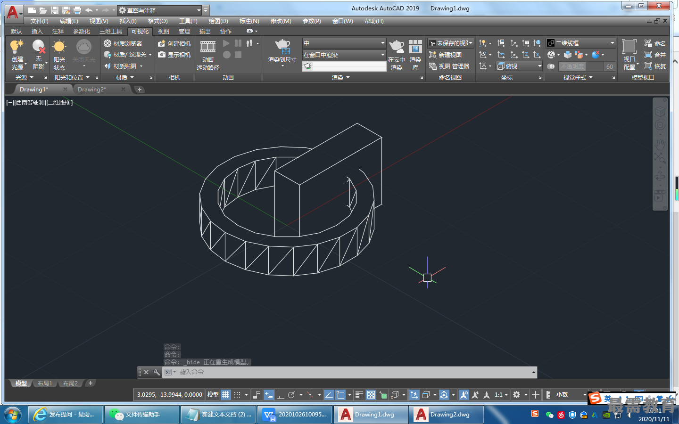Switch to the Output (输出) ribbon tab
679x424 pixels.
pyautogui.click(x=205, y=32)
